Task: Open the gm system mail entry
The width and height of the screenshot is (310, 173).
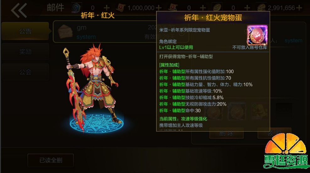Action: tap(121, 31)
